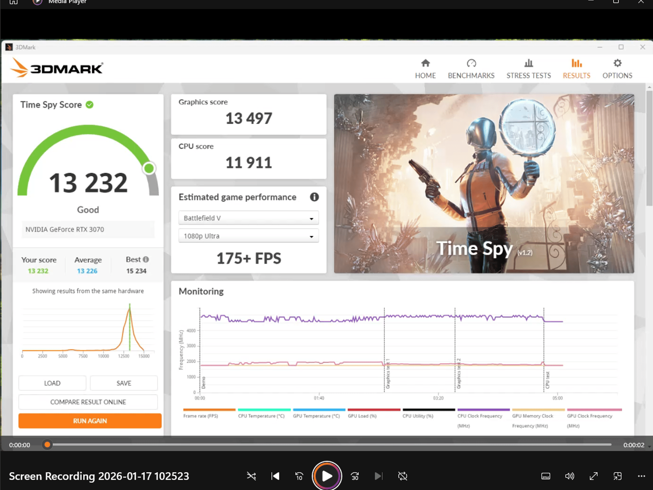Toggle GPU Temperature legend in Monitoring
The height and width of the screenshot is (490, 653).
319,414
